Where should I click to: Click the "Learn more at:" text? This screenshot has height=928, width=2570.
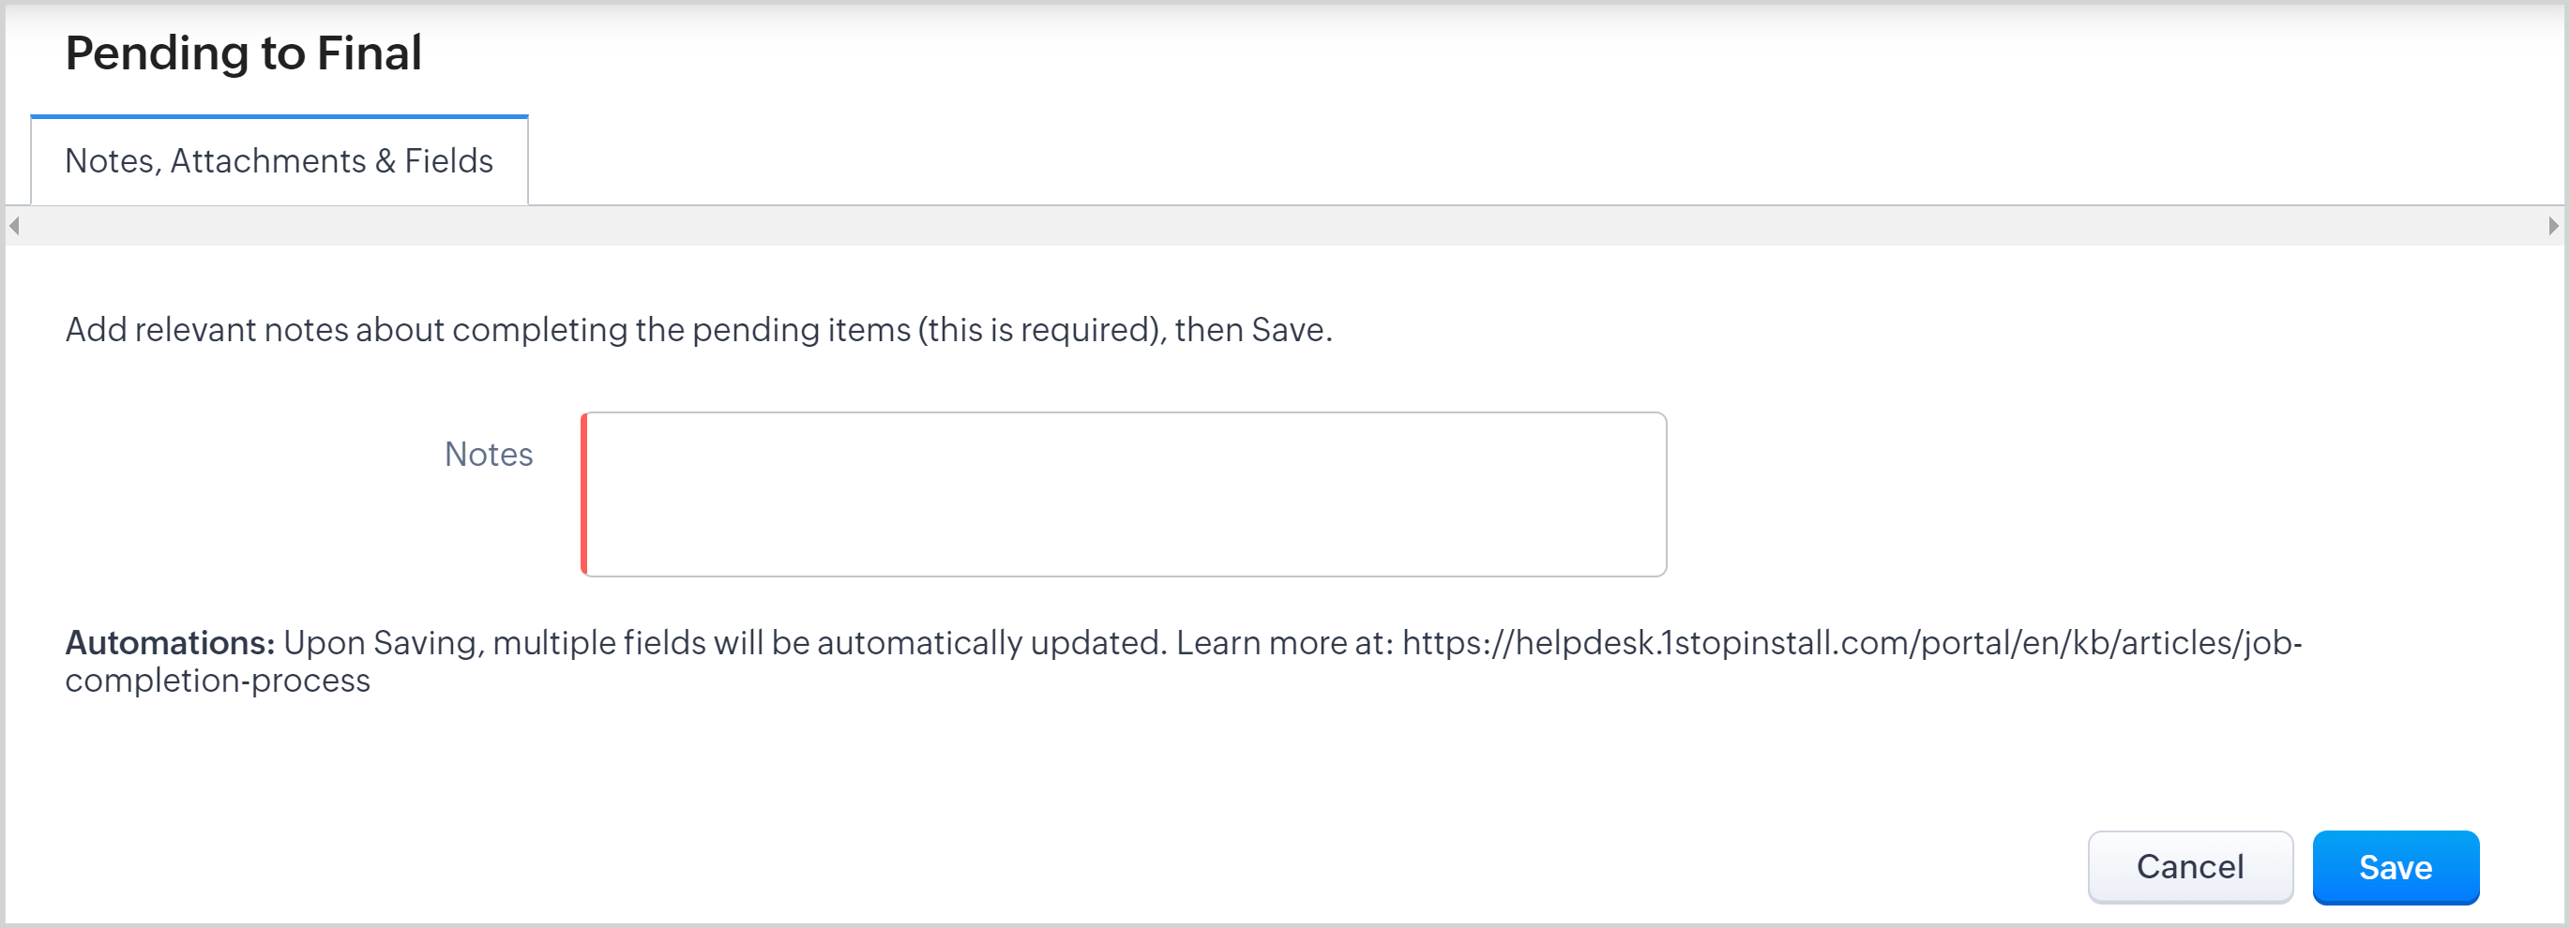1284,643
